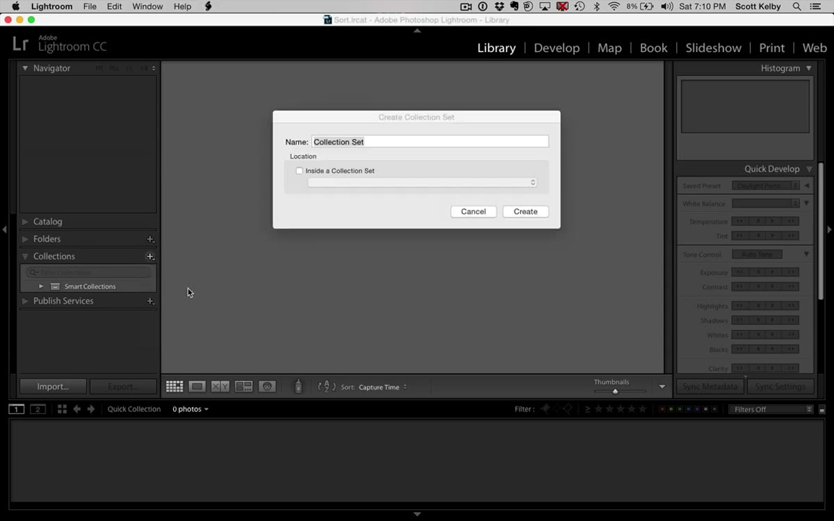The height and width of the screenshot is (521, 834).
Task: Click the plus icon on Publish Services
Action: 150,301
